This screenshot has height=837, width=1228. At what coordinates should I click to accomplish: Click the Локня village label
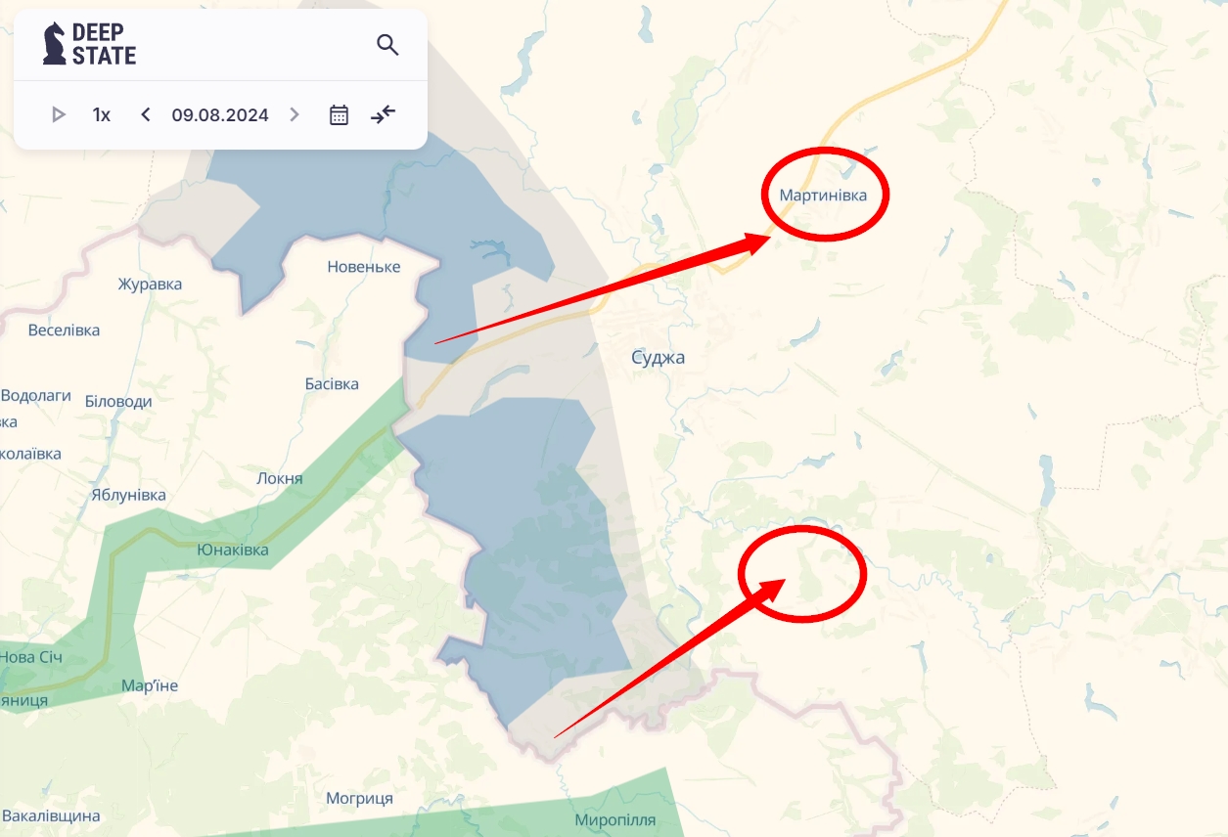click(x=280, y=479)
